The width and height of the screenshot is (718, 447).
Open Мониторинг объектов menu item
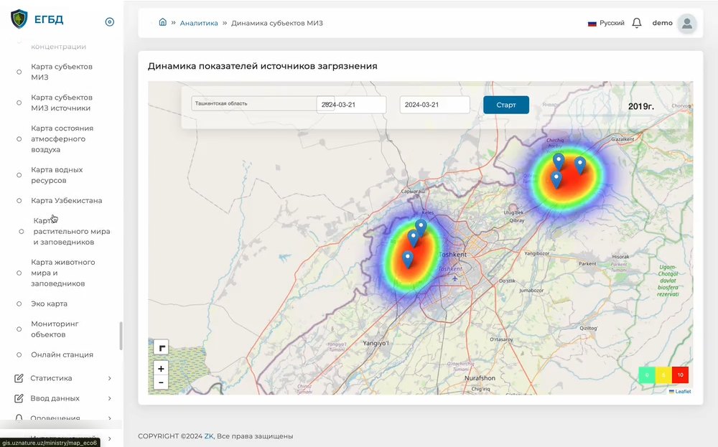[55, 329]
